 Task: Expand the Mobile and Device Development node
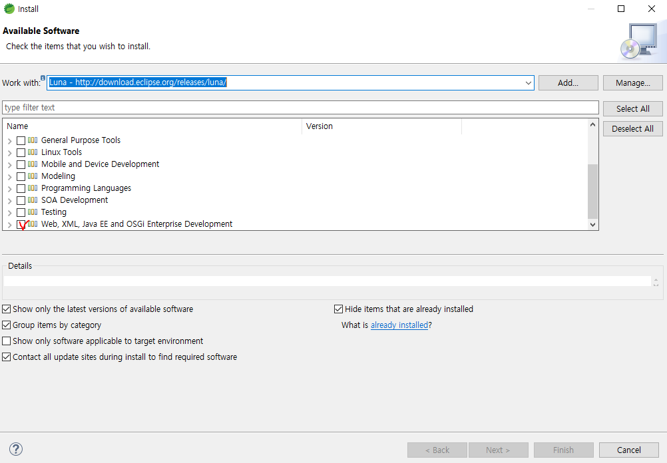coord(10,164)
